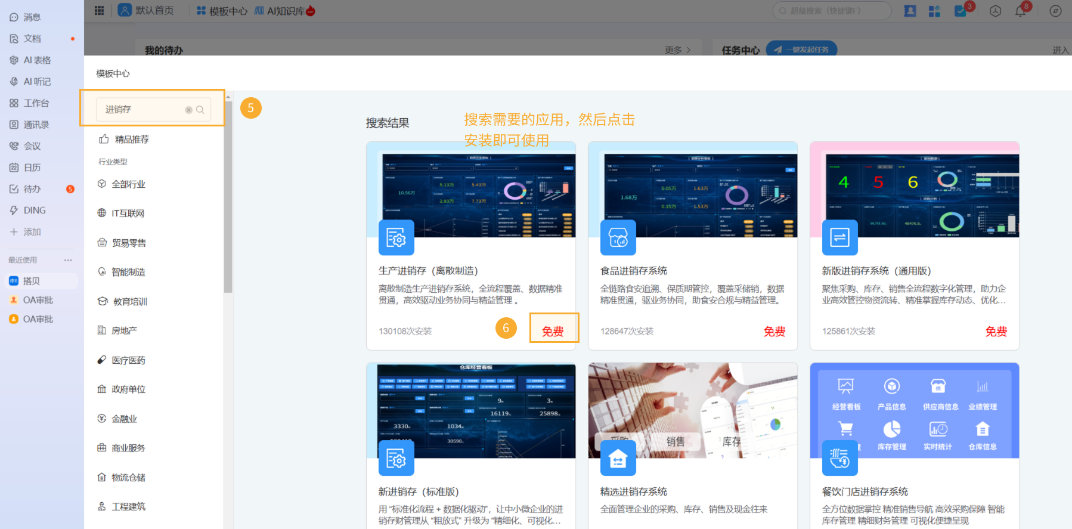Image resolution: width=1072 pixels, height=529 pixels.
Task: Select the 政府单位 category
Action: pos(122,389)
